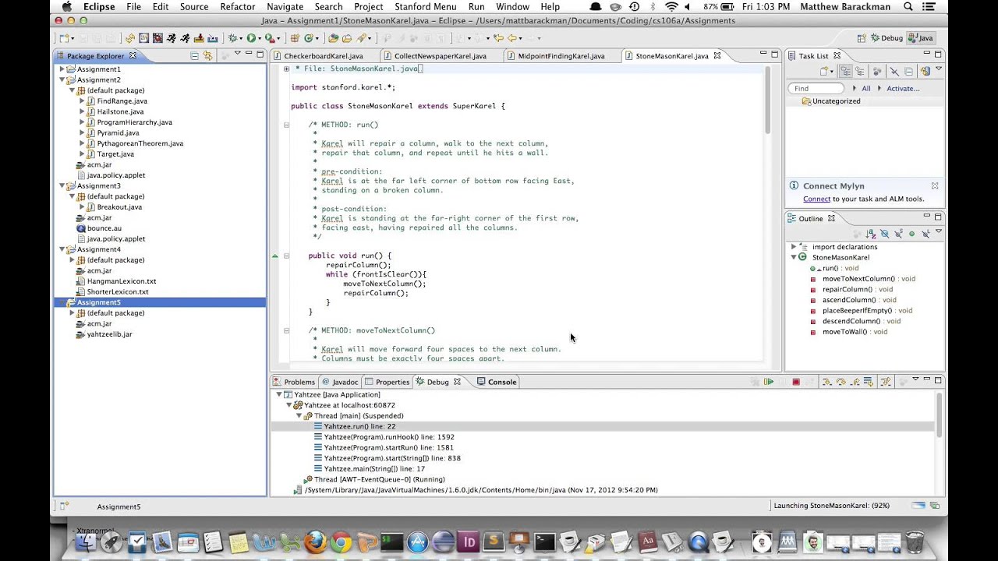Viewport: 998px width, 561px height.
Task: Click the Resume icon in Debug view
Action: tap(769, 382)
